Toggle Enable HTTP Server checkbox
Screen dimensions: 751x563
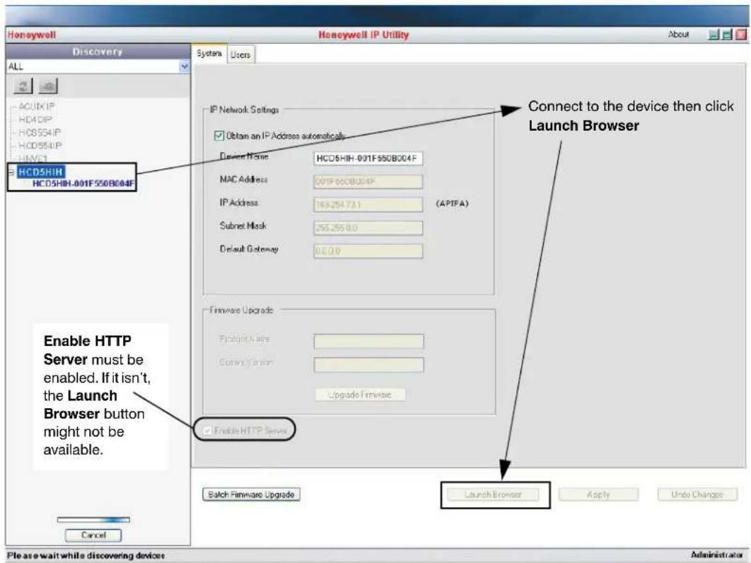[x=207, y=431]
